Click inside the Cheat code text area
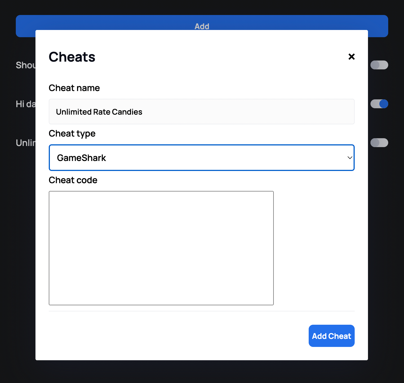Viewport: 404px width, 383px height. [x=161, y=248]
